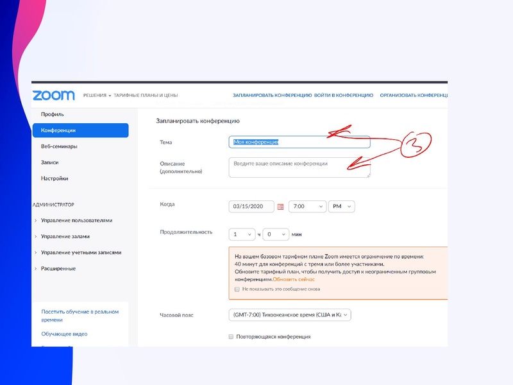Viewport: 513px width, 385px height.
Task: Click 'Войти в конференцию' link
Action: 344,96
